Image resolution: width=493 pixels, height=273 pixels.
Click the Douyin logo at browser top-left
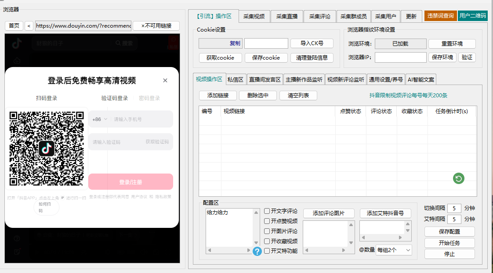coord(17,43)
